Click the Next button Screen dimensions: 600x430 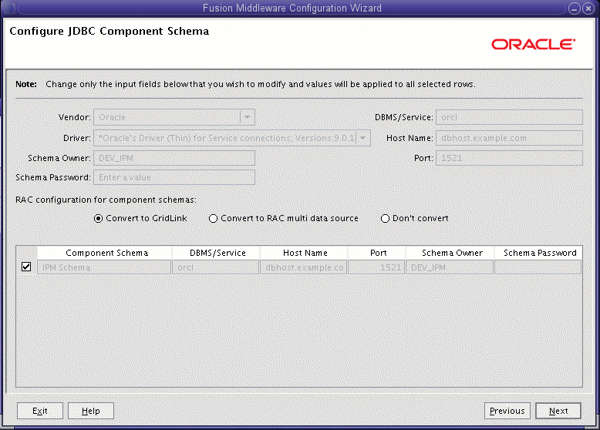558,411
